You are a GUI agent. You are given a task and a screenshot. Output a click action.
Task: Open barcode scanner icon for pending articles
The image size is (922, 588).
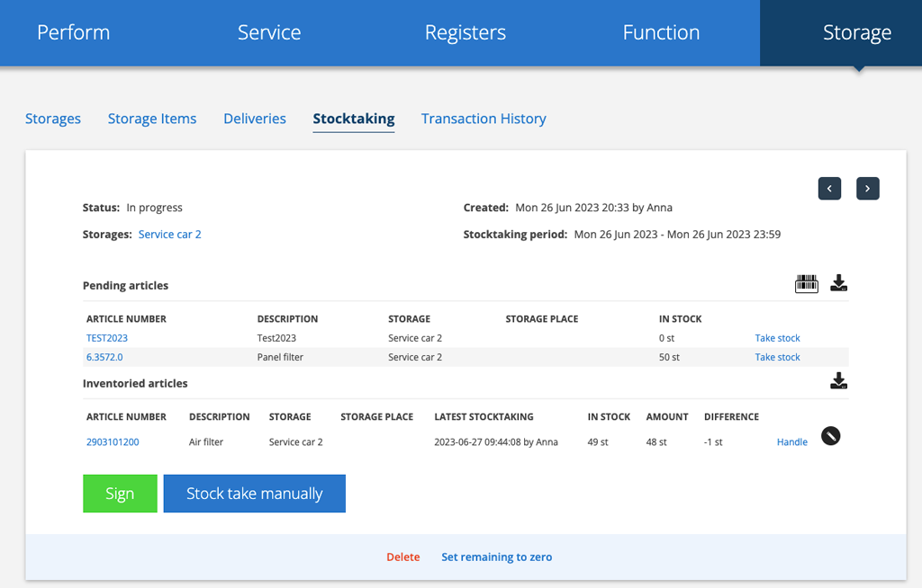806,284
